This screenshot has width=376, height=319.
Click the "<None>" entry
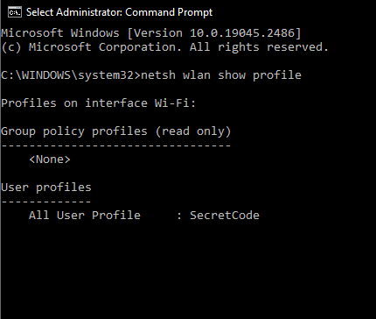(x=50, y=159)
